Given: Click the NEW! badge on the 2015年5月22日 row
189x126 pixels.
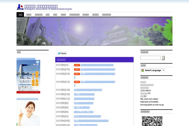Looking at the screenshot, I should point(77,82).
